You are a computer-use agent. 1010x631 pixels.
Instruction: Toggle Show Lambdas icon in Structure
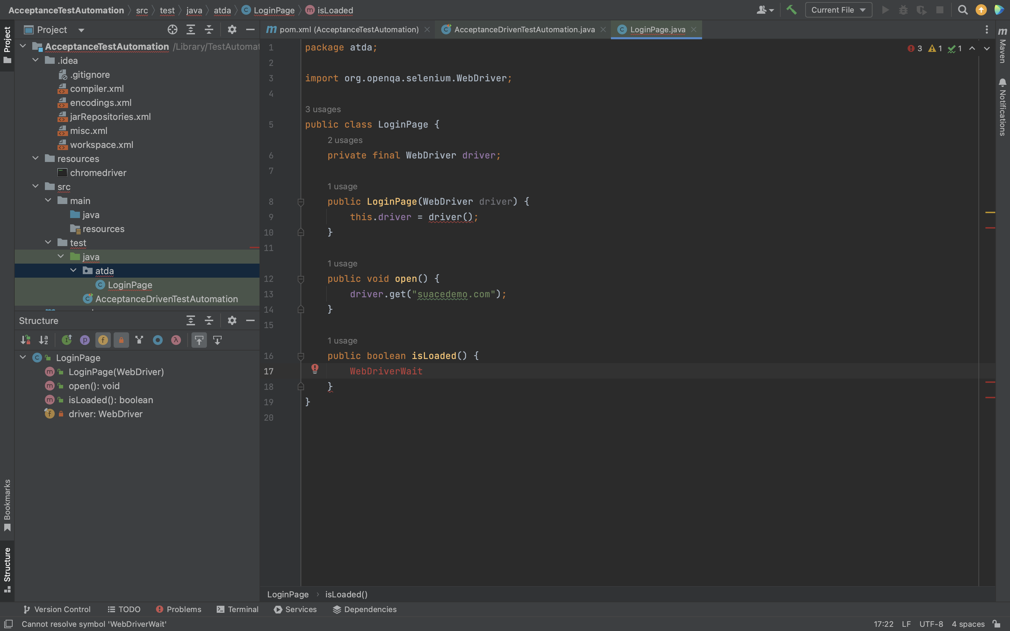(176, 340)
